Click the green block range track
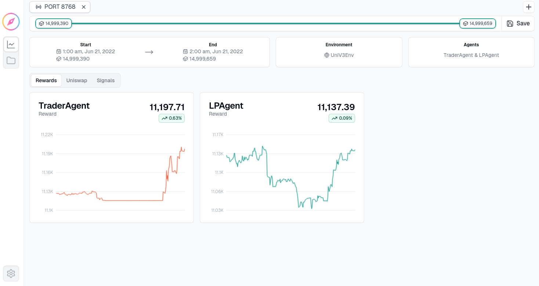Screen dimensions: 539x286 pos(265,23)
